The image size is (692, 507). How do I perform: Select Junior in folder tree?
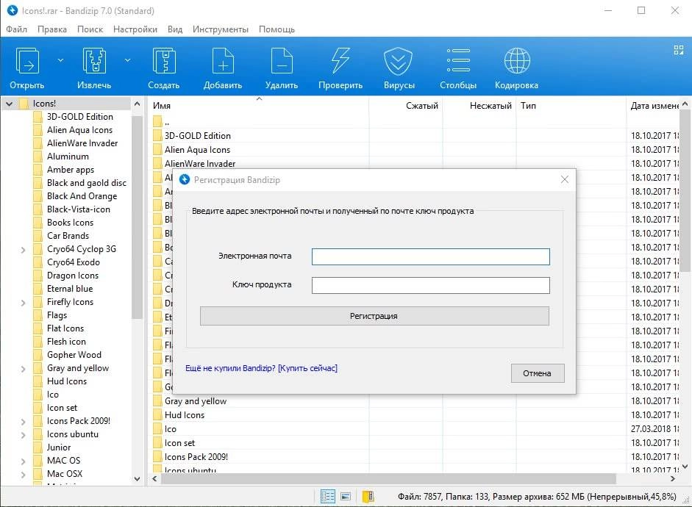tap(59, 447)
